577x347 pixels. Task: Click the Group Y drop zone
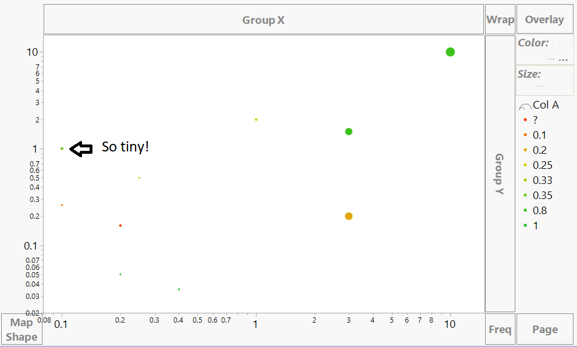tap(500, 174)
